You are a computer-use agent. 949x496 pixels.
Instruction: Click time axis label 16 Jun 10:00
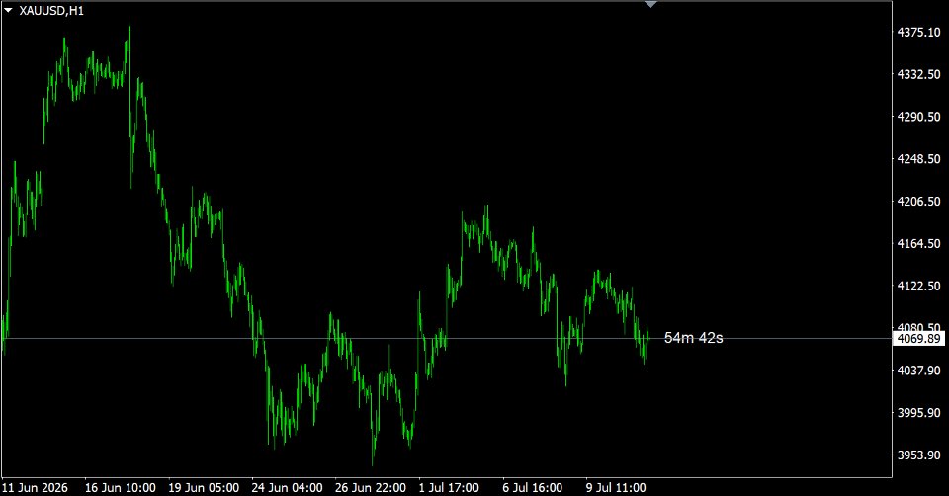120,487
